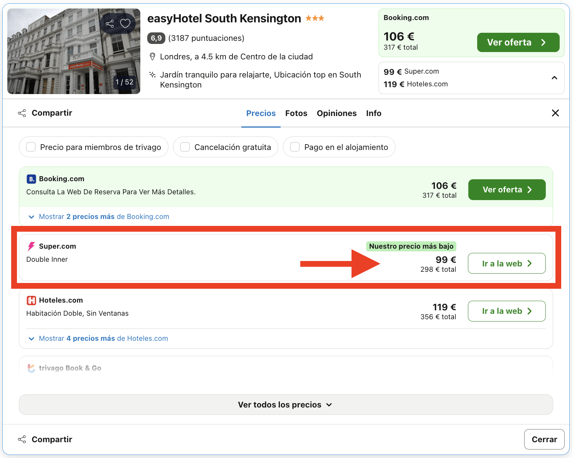Click the three-star rating next to the hotel name
The height and width of the screenshot is (458, 572).
[x=314, y=18]
